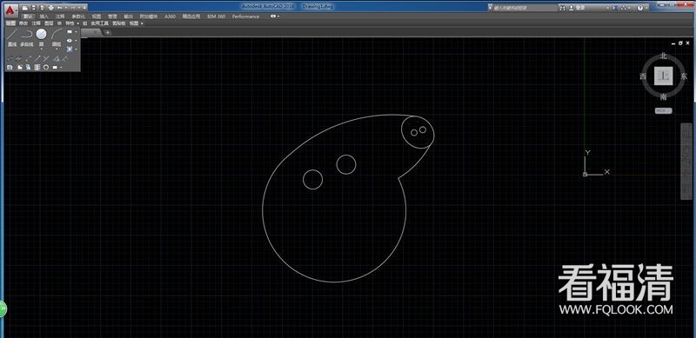
Task: Open the 默认 (Home) ribbon tab
Action: click(x=29, y=17)
